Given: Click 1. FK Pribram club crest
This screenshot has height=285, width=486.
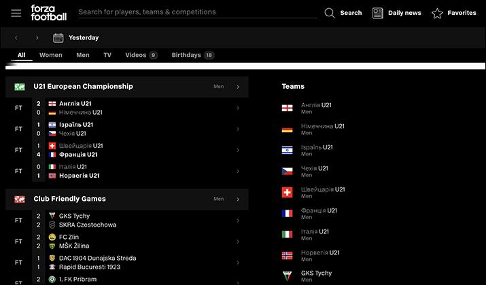Looking at the screenshot, I should click(x=52, y=279).
